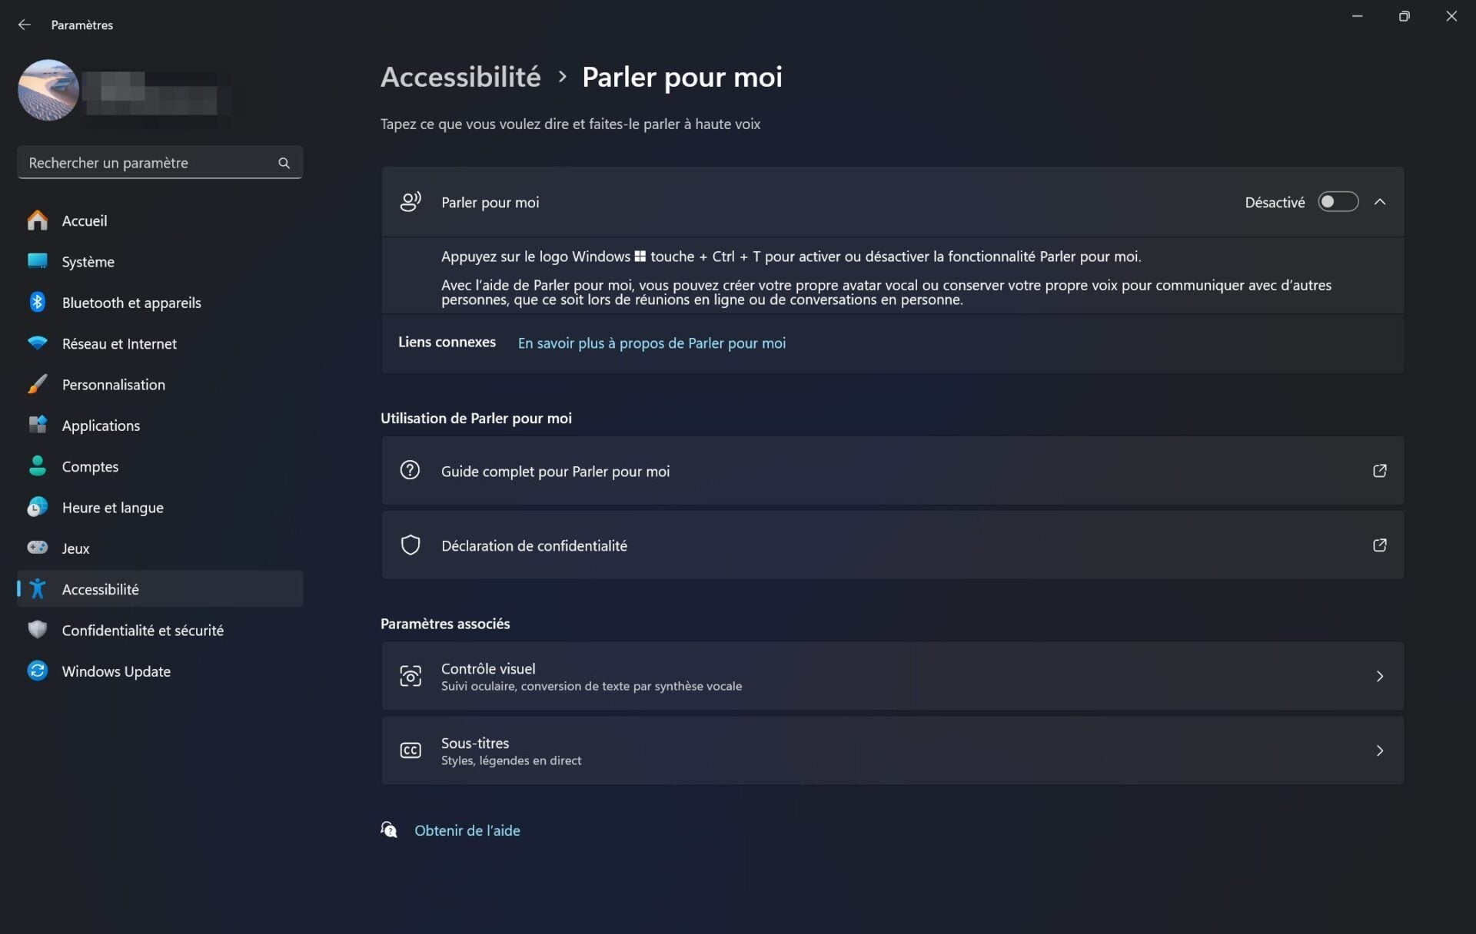Click the back arrow icon
The width and height of the screenshot is (1476, 934).
25,25
